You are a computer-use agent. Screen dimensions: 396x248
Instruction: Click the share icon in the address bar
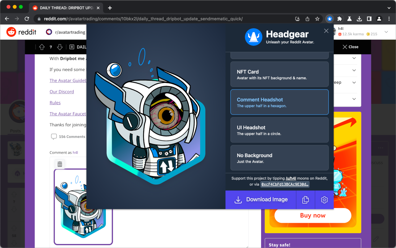point(307,19)
